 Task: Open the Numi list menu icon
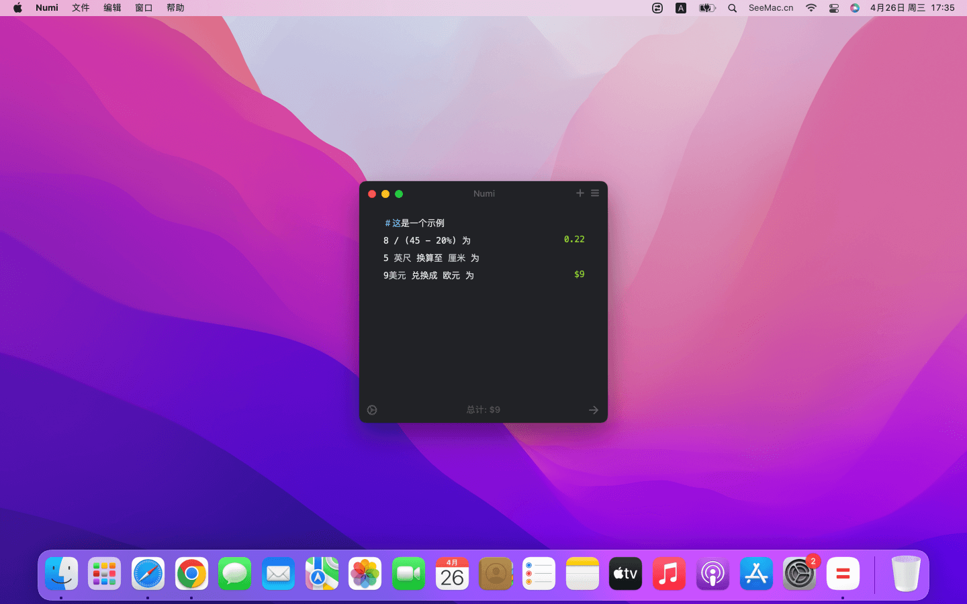point(595,193)
